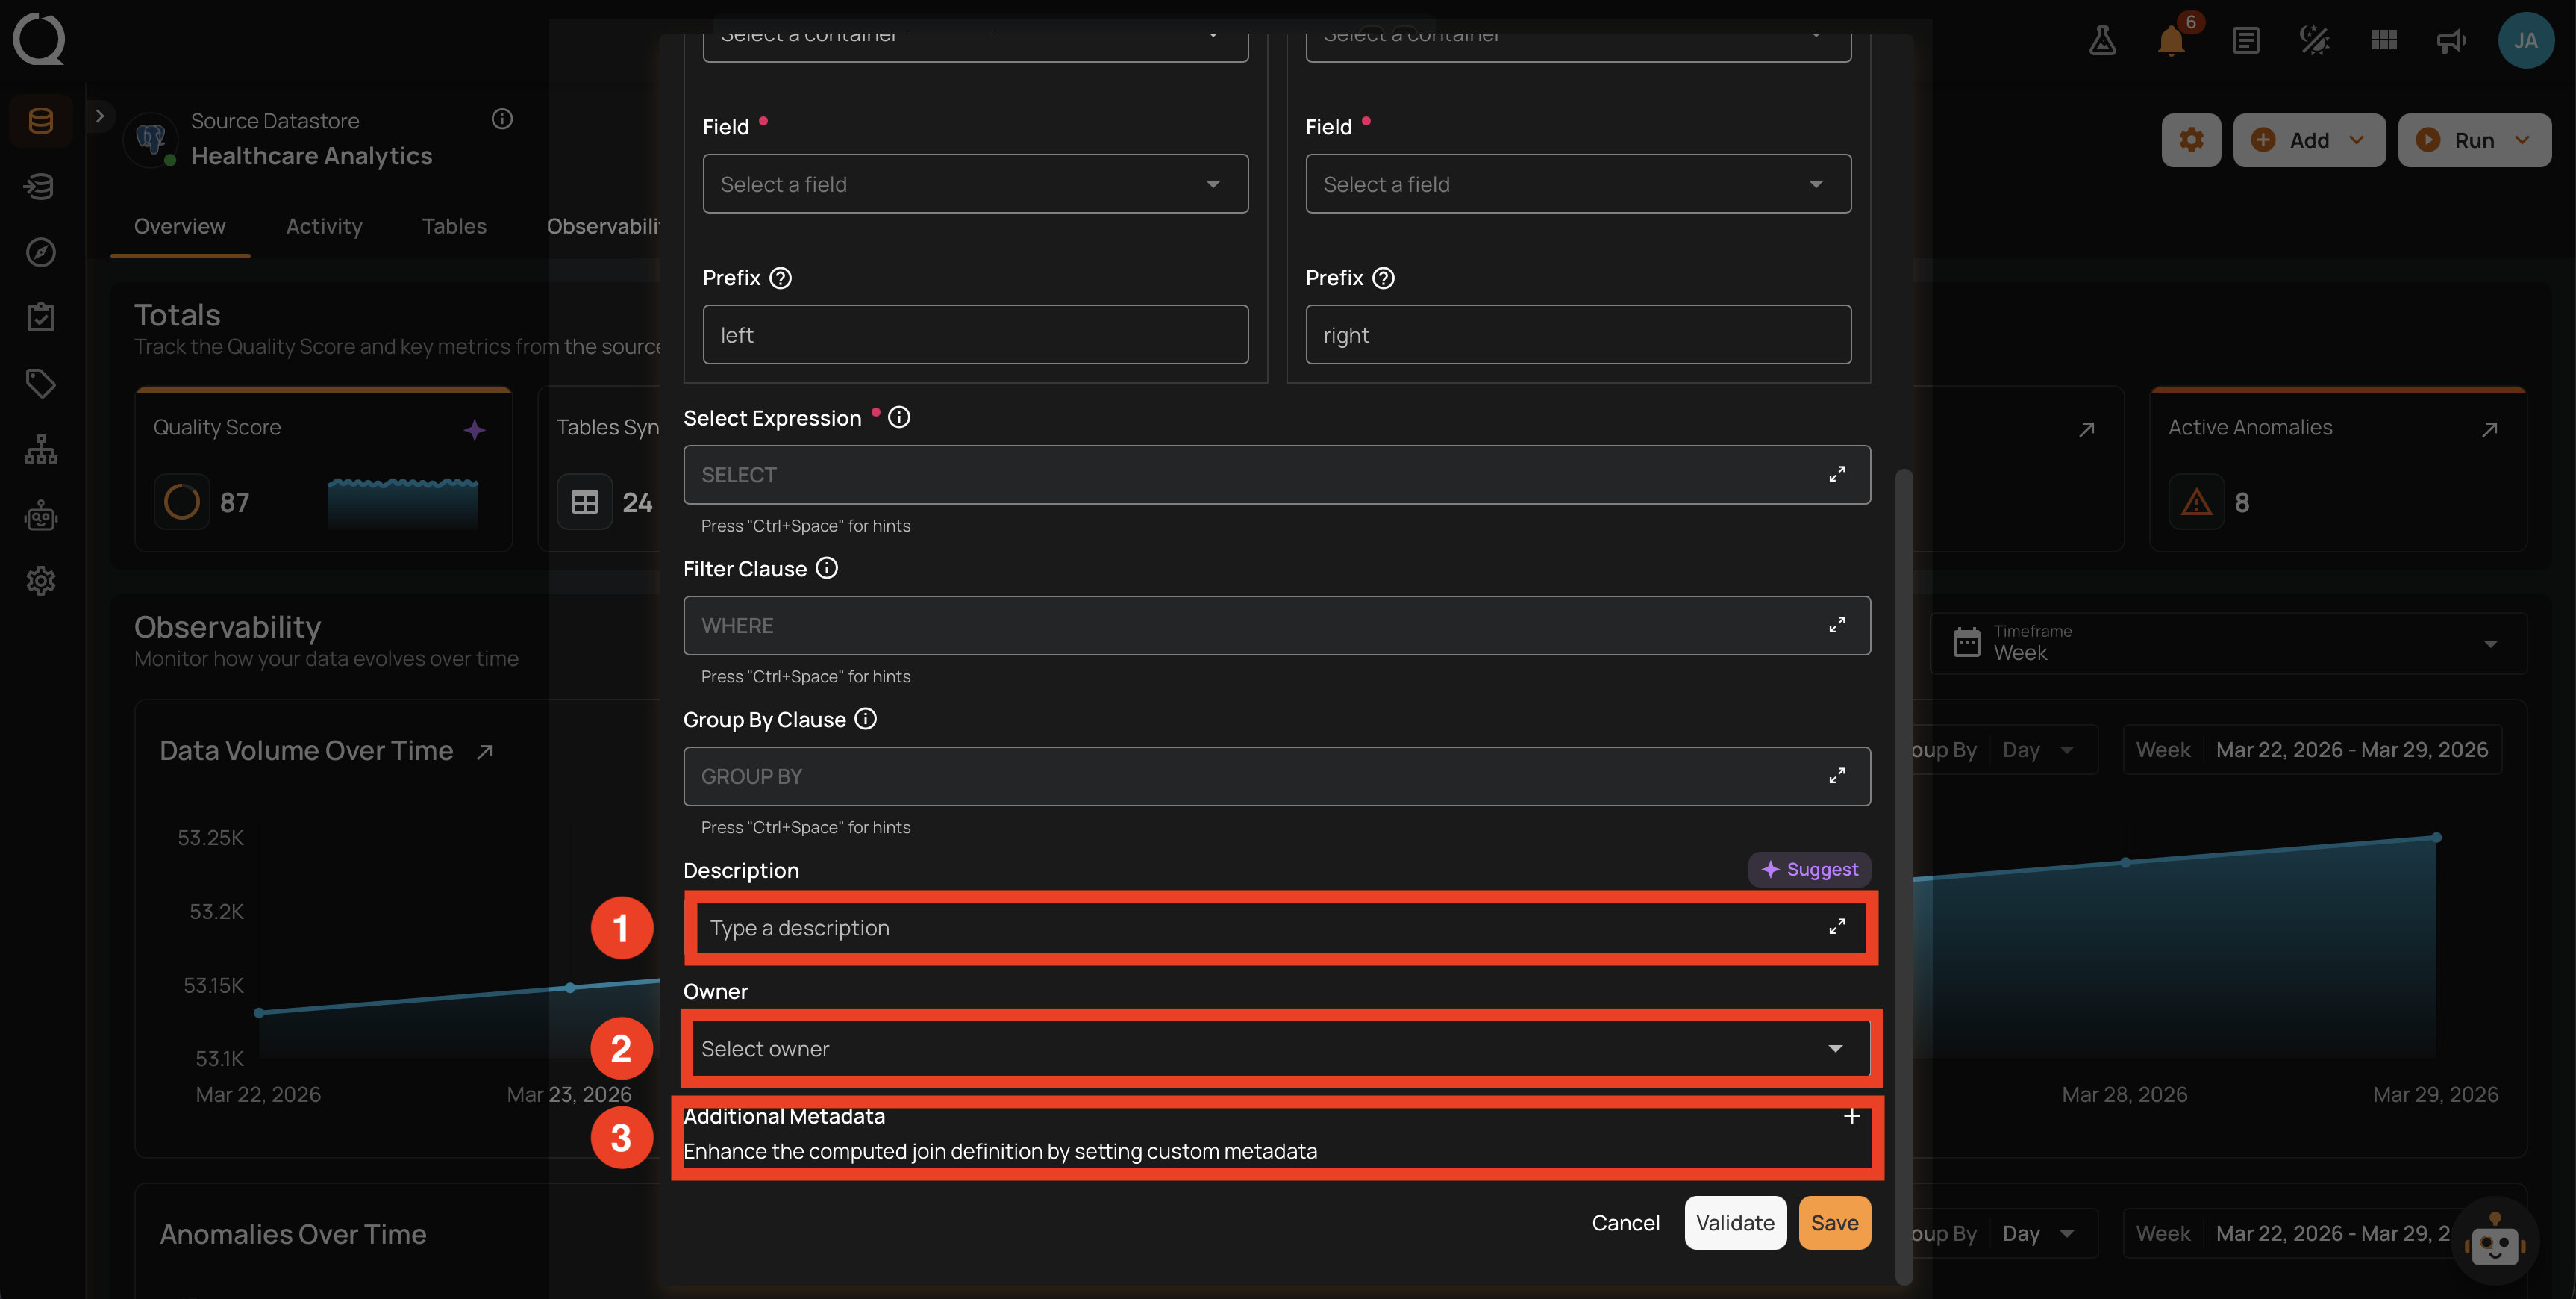
Task: Open left Select a field dropdown
Action: coord(975,184)
